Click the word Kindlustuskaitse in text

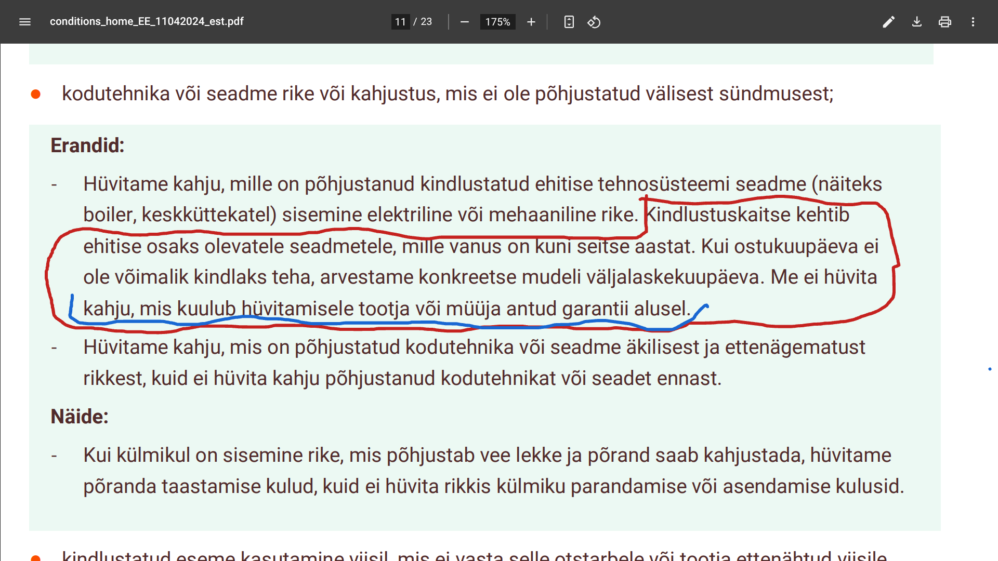click(718, 215)
